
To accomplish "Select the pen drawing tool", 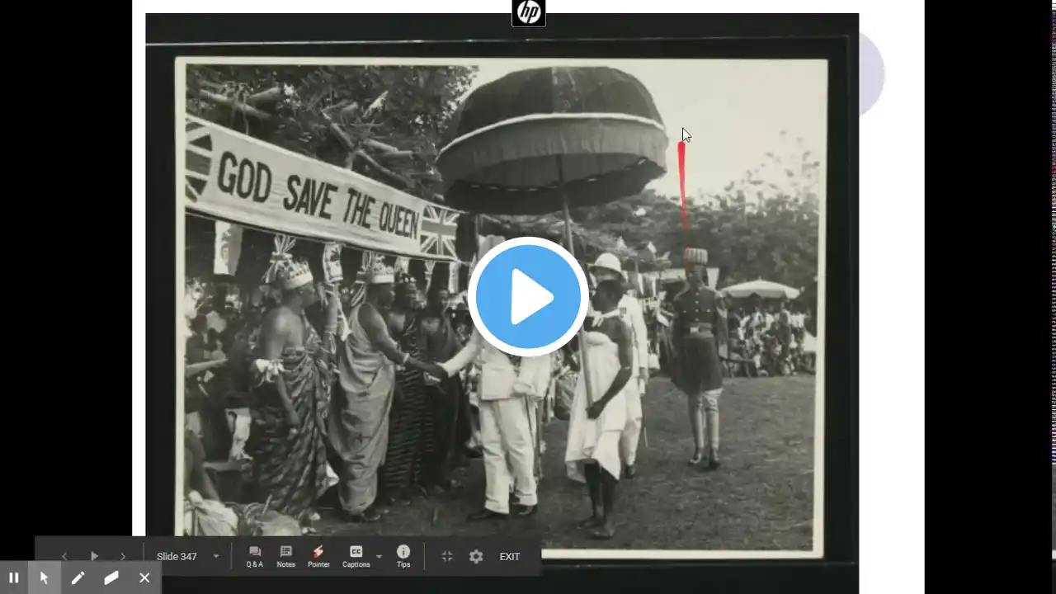I will 78,577.
